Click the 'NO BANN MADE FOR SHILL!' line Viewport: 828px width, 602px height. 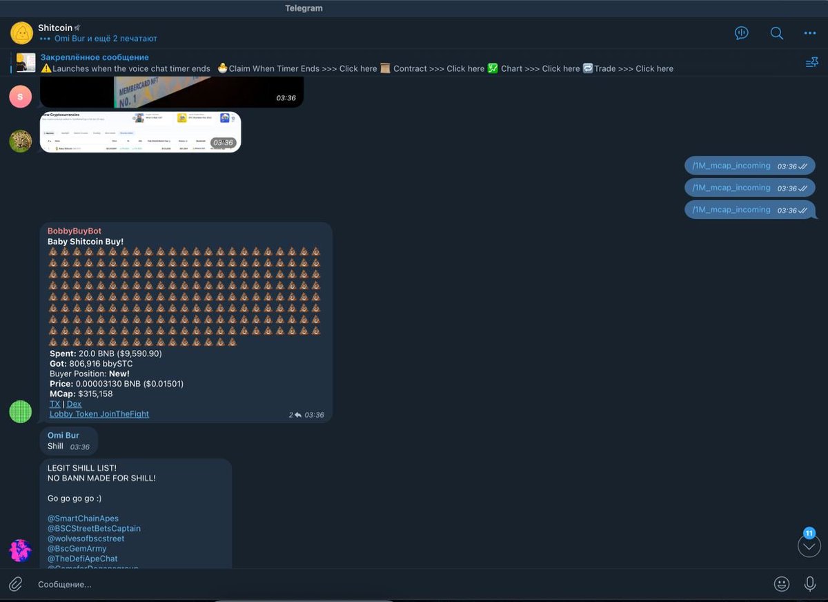coord(101,478)
